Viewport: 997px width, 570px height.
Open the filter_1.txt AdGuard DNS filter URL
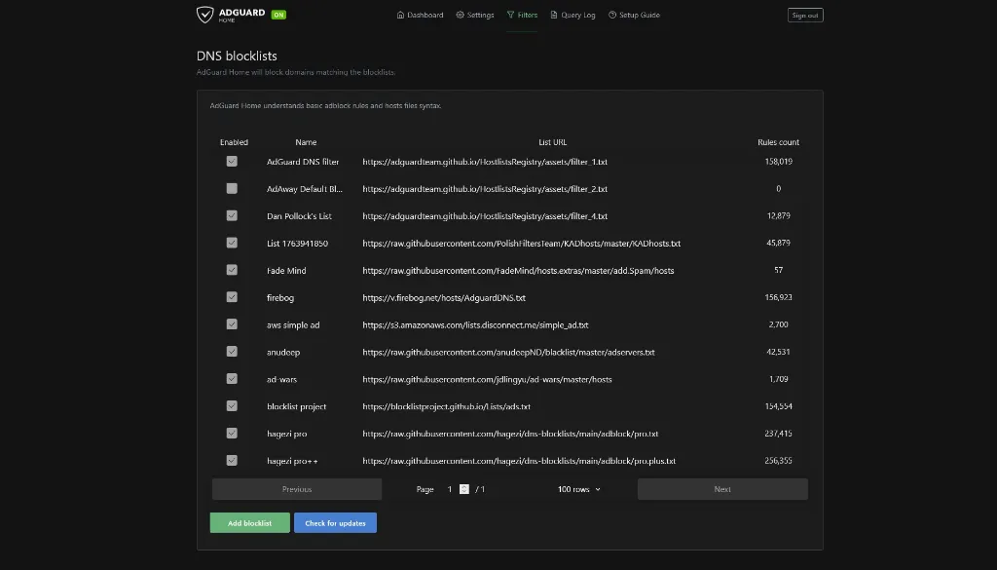pyautogui.click(x=485, y=162)
